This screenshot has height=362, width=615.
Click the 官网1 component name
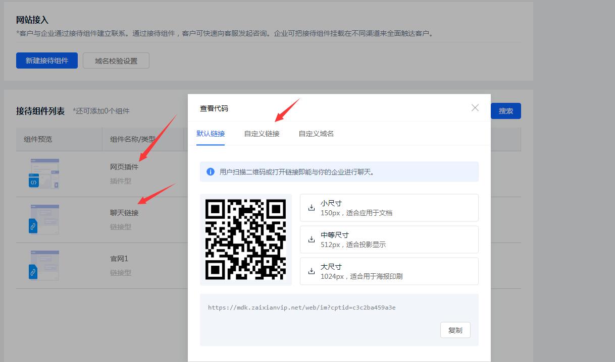click(119, 259)
